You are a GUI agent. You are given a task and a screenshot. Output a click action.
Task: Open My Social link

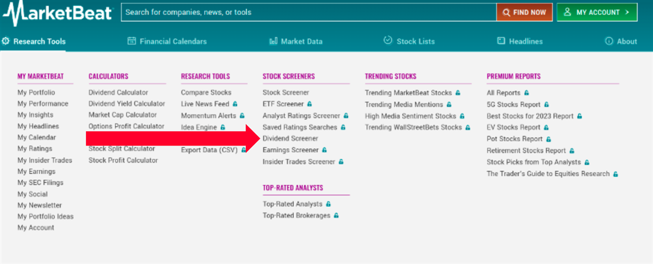[x=33, y=194]
